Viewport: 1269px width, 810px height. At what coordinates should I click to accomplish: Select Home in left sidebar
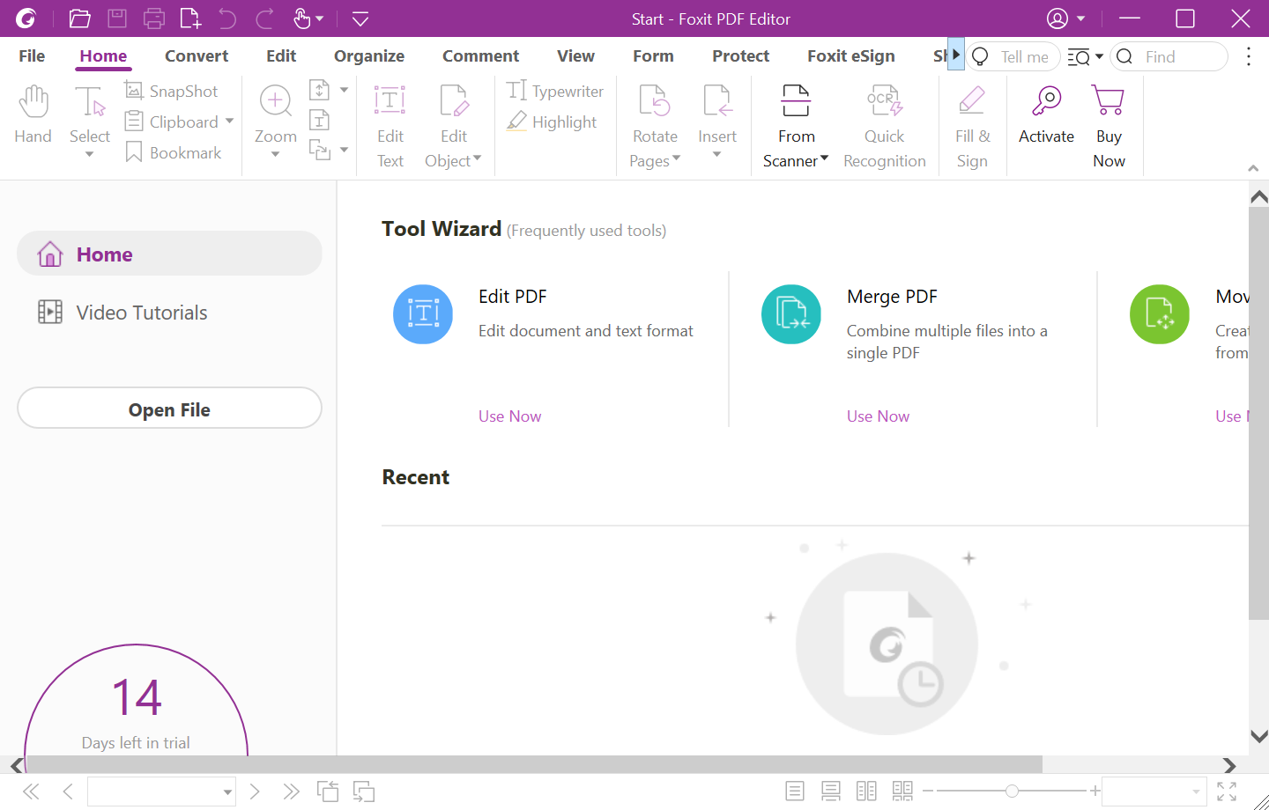click(x=169, y=254)
